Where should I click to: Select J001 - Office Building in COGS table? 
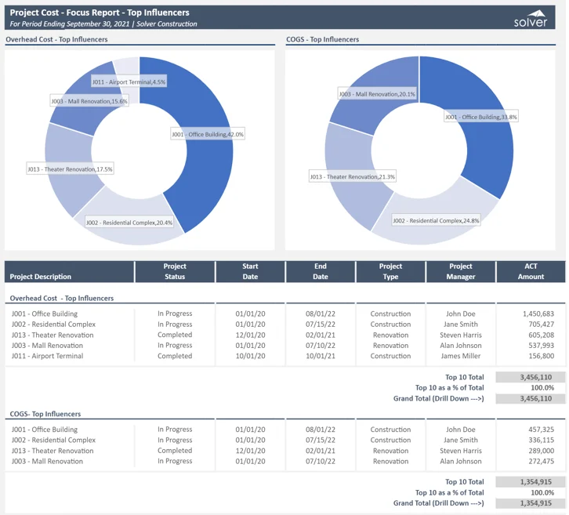pyautogui.click(x=45, y=430)
